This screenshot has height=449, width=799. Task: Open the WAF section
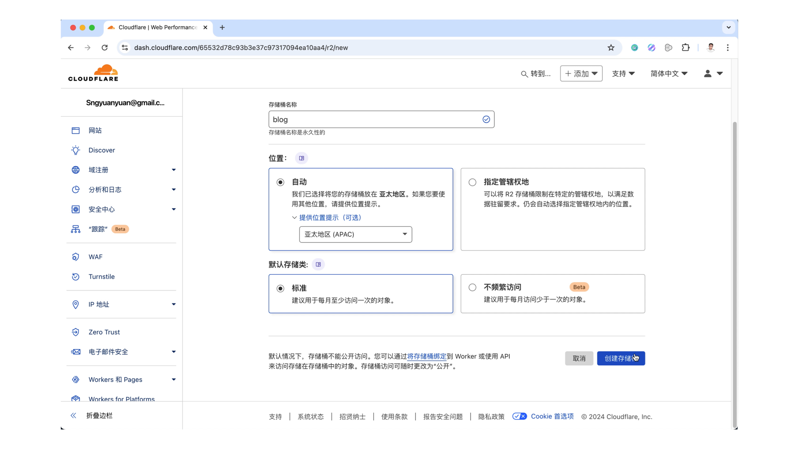coord(95,257)
